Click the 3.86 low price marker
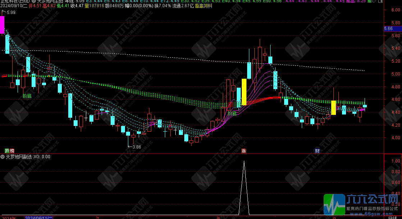 coord(137,147)
